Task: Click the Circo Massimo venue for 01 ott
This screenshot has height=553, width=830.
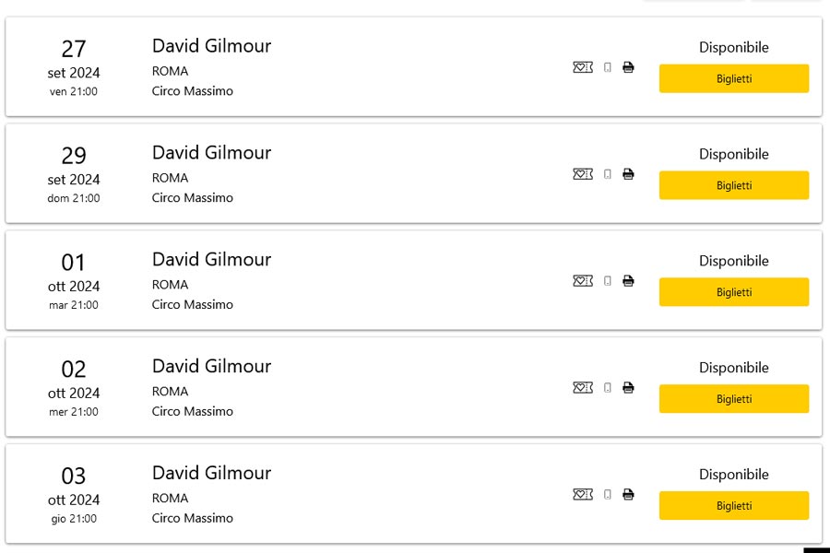Action: pyautogui.click(x=193, y=305)
